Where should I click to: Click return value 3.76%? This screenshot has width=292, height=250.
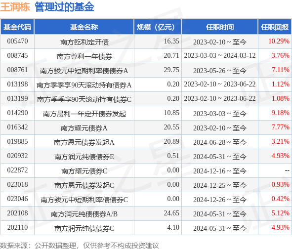tap(281, 55)
